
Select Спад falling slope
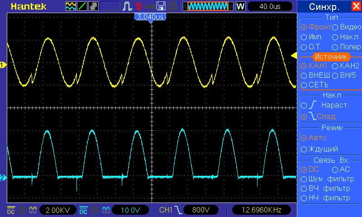[x=319, y=117]
